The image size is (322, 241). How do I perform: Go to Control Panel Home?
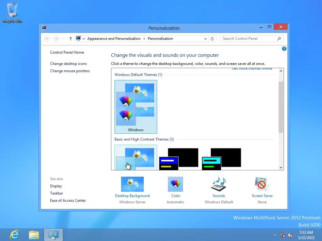pyautogui.click(x=67, y=52)
